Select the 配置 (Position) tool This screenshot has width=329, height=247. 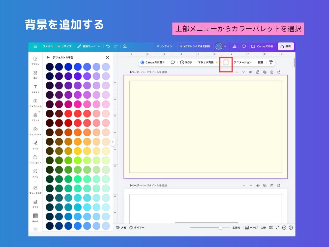point(260,62)
